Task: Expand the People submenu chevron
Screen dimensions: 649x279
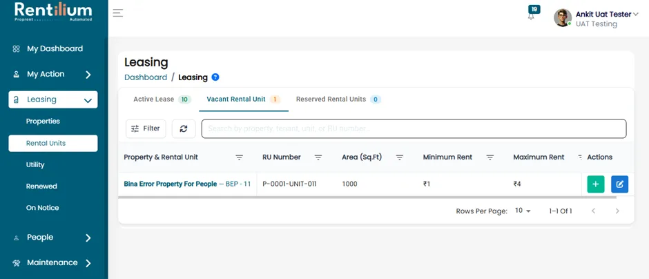Action: click(88, 238)
